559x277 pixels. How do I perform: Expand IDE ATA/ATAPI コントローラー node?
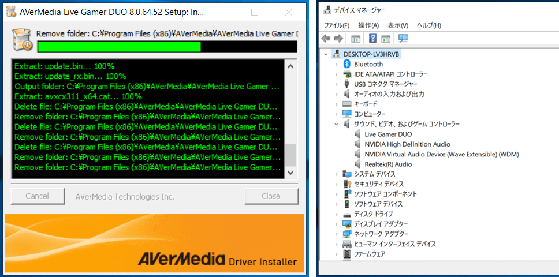pos(336,74)
